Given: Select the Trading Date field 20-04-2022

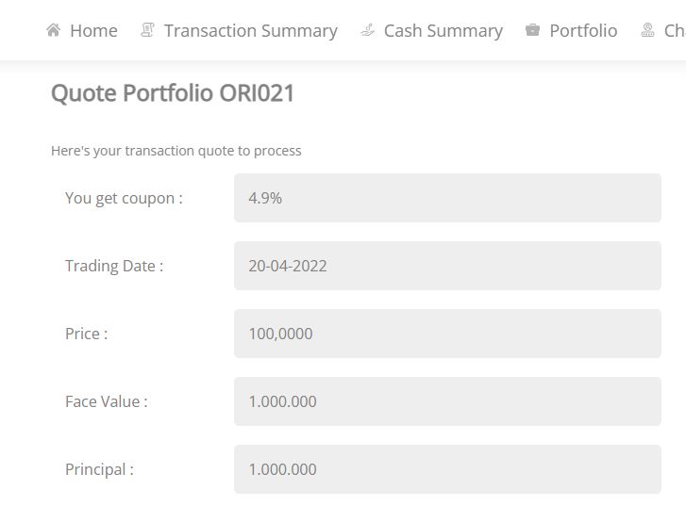Looking at the screenshot, I should (x=447, y=266).
